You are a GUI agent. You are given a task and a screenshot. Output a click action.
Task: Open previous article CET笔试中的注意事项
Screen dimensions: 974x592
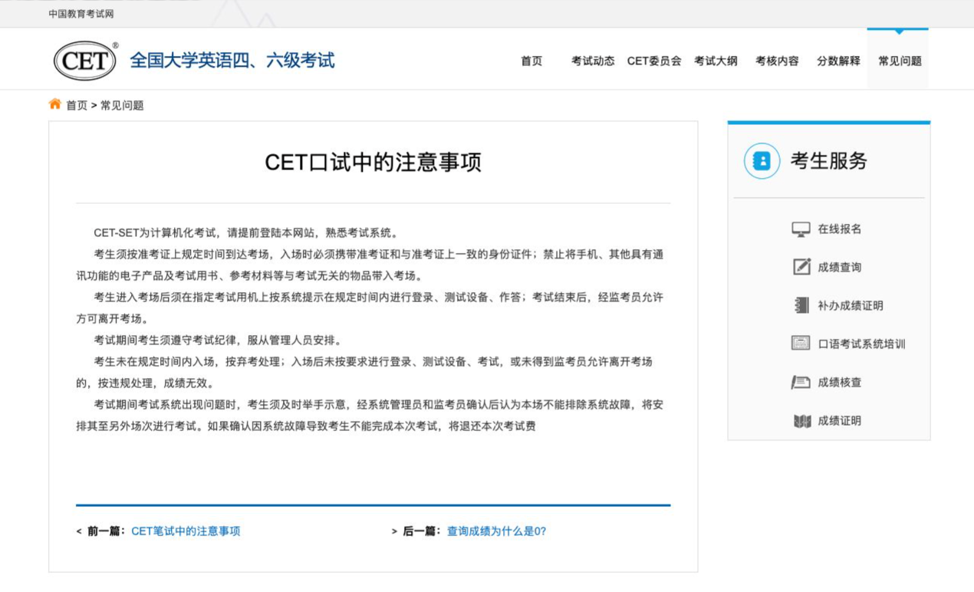[186, 531]
